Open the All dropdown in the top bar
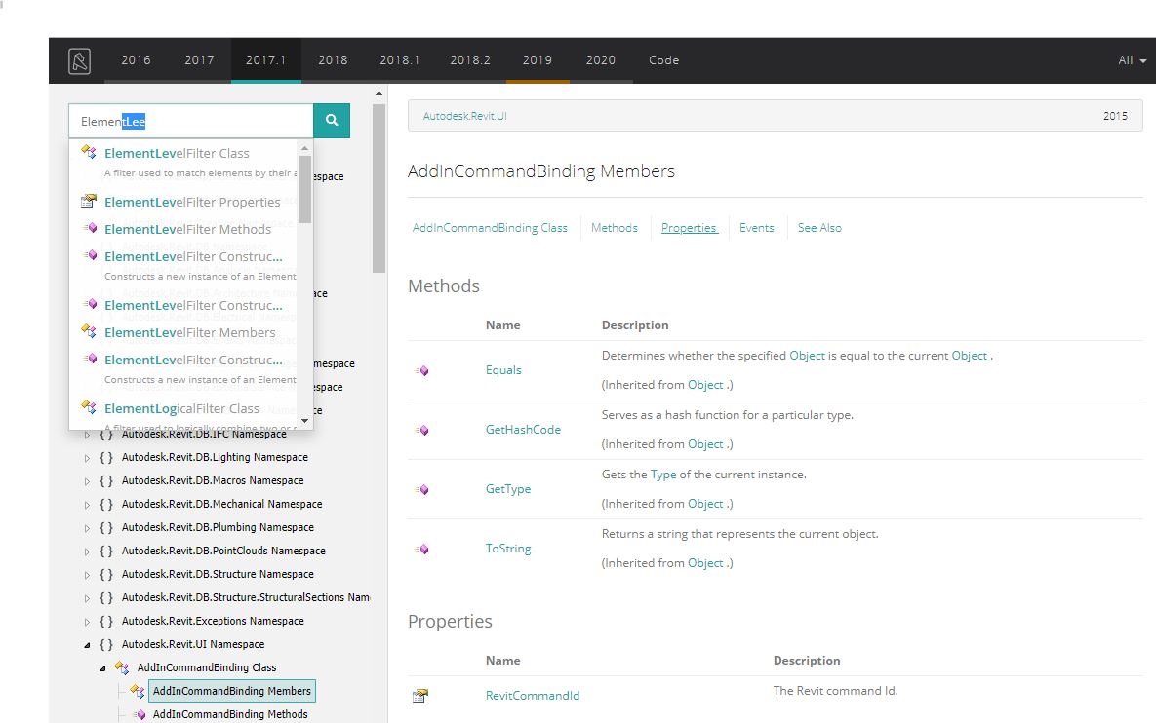 1132,60
